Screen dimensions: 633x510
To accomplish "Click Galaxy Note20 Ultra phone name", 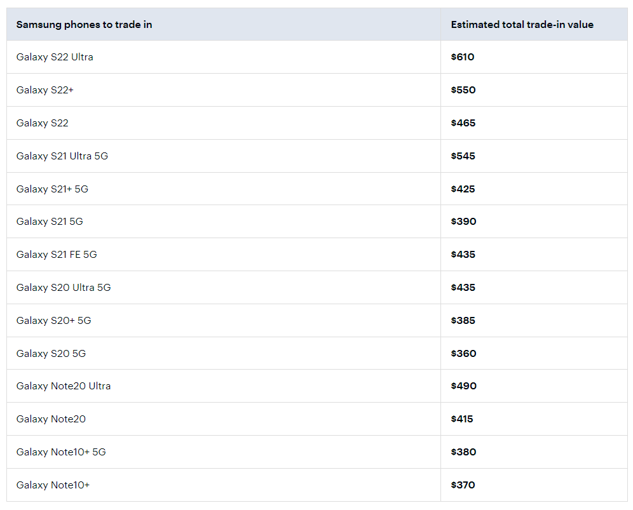I will (64, 386).
